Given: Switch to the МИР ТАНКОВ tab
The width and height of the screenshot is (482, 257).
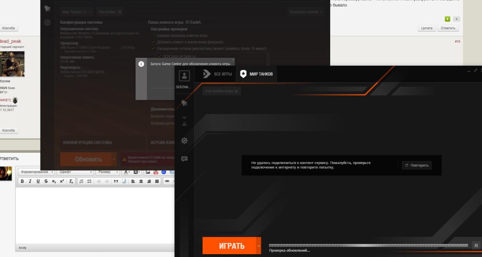Looking at the screenshot, I should [x=256, y=74].
